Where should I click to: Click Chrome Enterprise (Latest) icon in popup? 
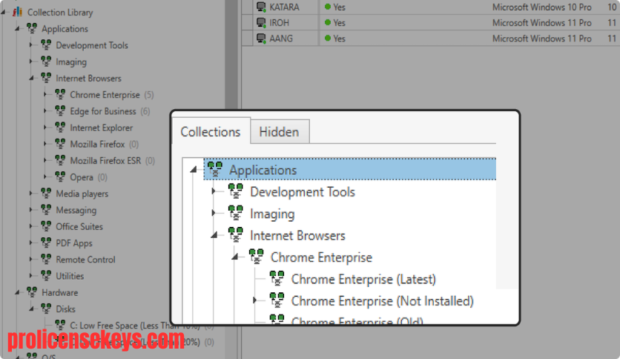click(x=277, y=278)
